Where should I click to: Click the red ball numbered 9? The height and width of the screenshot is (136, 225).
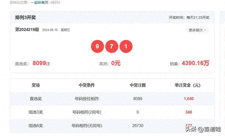tap(97, 46)
